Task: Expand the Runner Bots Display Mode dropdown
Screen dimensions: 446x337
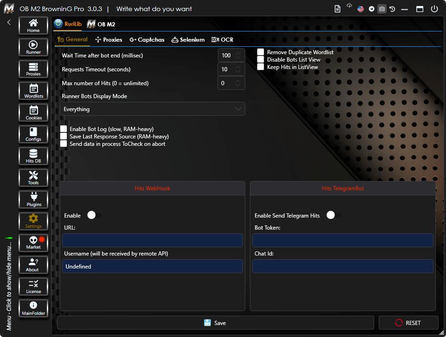Action: point(153,109)
